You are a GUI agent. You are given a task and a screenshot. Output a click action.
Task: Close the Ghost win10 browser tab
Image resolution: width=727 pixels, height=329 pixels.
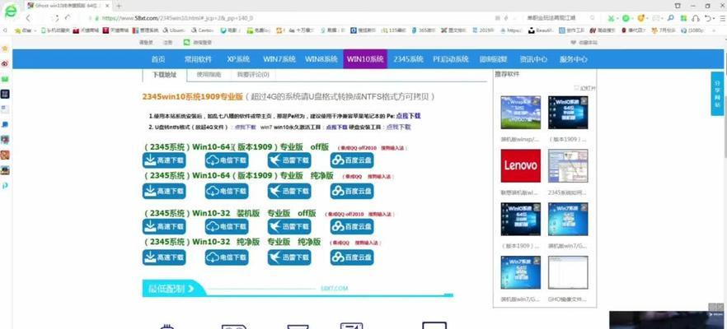[109, 6]
